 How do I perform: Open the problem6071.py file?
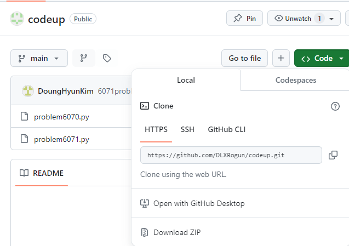[x=61, y=139]
